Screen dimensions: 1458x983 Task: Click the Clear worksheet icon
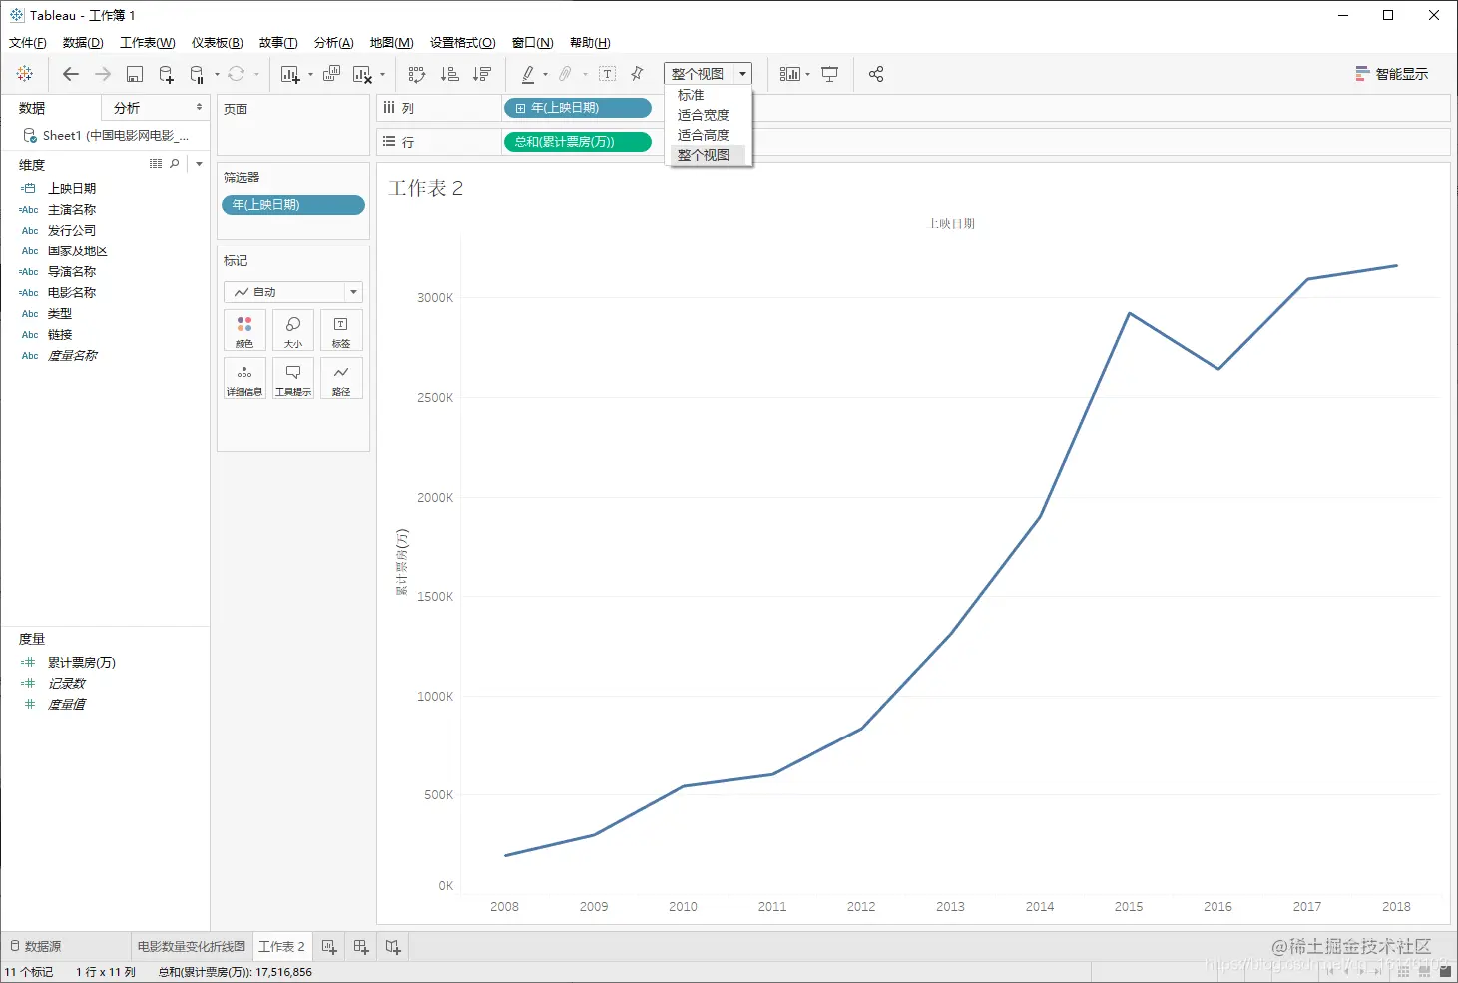(x=362, y=74)
